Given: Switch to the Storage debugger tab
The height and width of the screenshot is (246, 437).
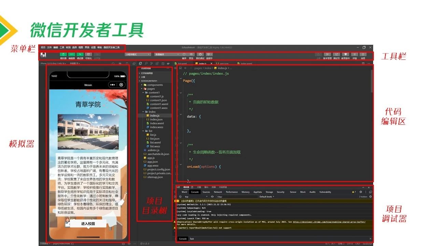Looking at the screenshot, I should (269, 192).
